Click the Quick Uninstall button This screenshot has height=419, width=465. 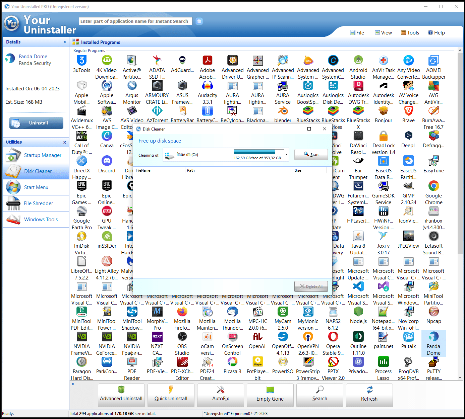171,395
